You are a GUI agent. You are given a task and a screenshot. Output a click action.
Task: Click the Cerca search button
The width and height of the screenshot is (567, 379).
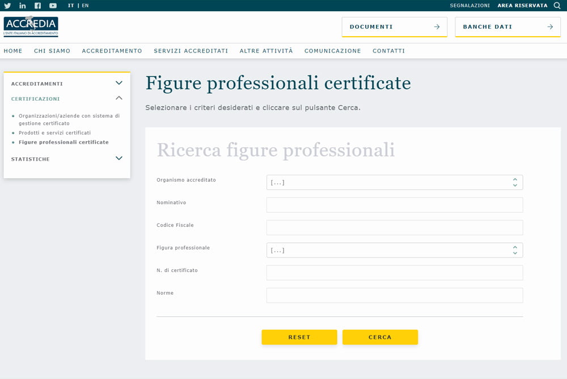[x=380, y=337]
